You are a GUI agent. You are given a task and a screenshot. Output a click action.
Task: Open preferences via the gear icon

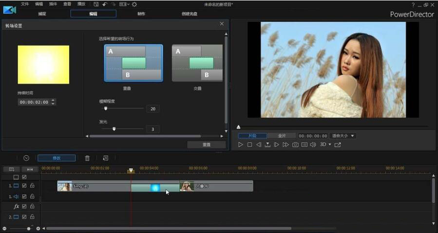tap(134, 4)
